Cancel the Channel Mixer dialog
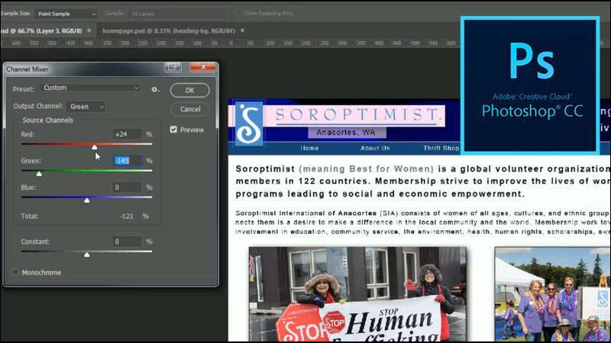This screenshot has width=611, height=343. 189,109
